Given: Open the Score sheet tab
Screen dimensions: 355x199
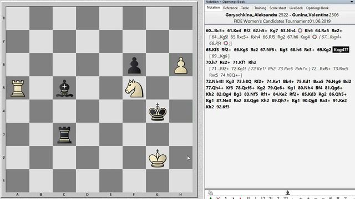Looking at the screenshot, I should [277, 8].
